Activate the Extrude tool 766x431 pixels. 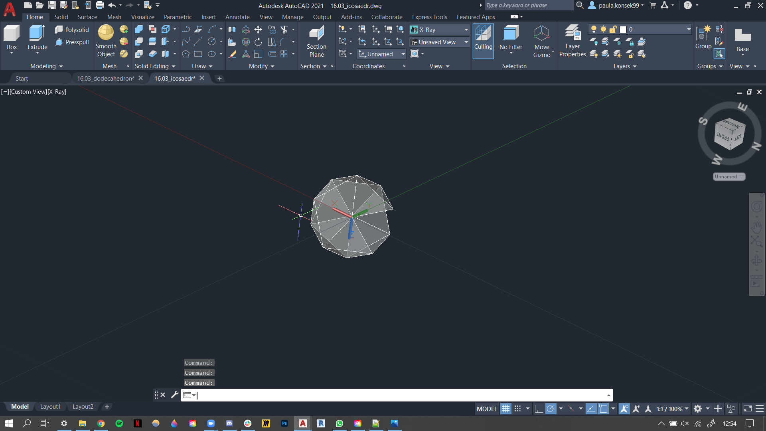point(37,37)
